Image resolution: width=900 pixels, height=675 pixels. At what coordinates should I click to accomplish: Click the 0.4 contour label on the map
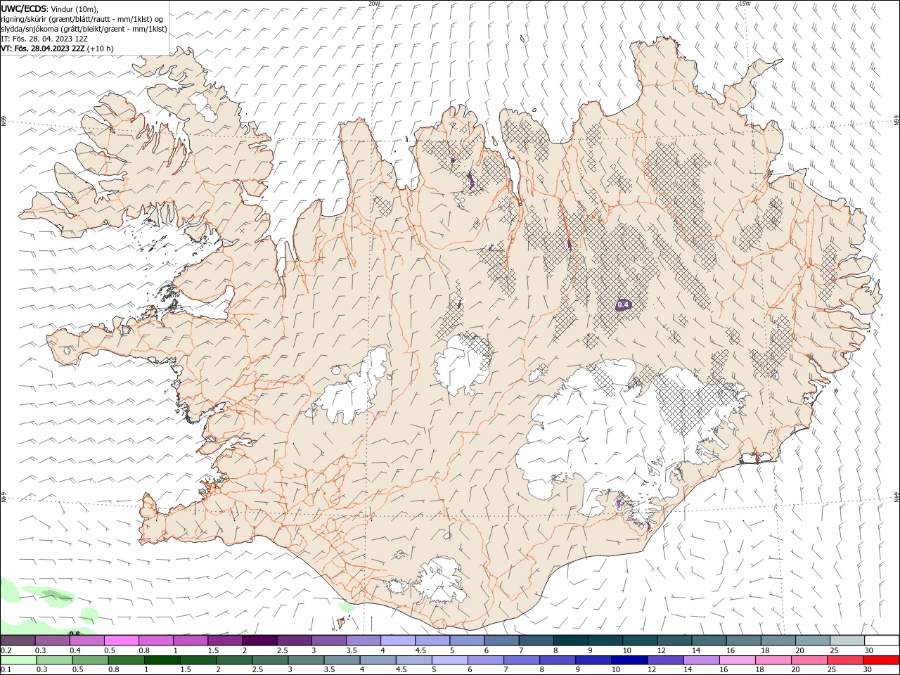(x=623, y=304)
